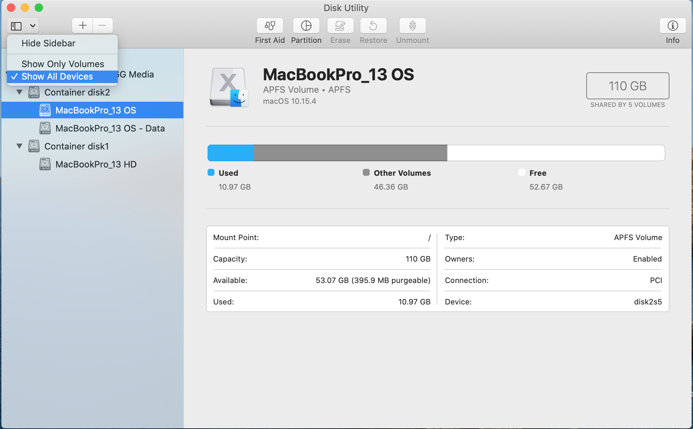The width and height of the screenshot is (693, 429).
Task: Click the remove volume minus button
Action: tap(103, 26)
